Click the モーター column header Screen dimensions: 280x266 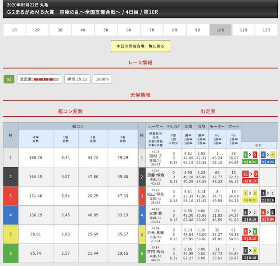tap(217, 126)
